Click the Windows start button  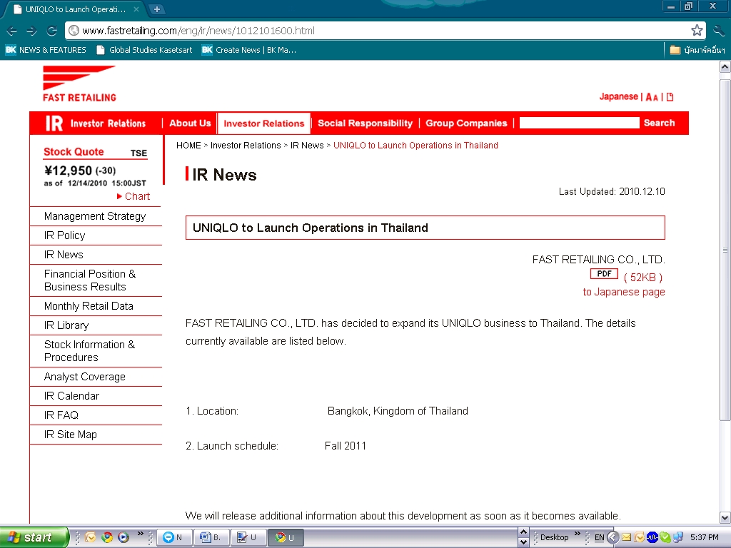click(34, 537)
